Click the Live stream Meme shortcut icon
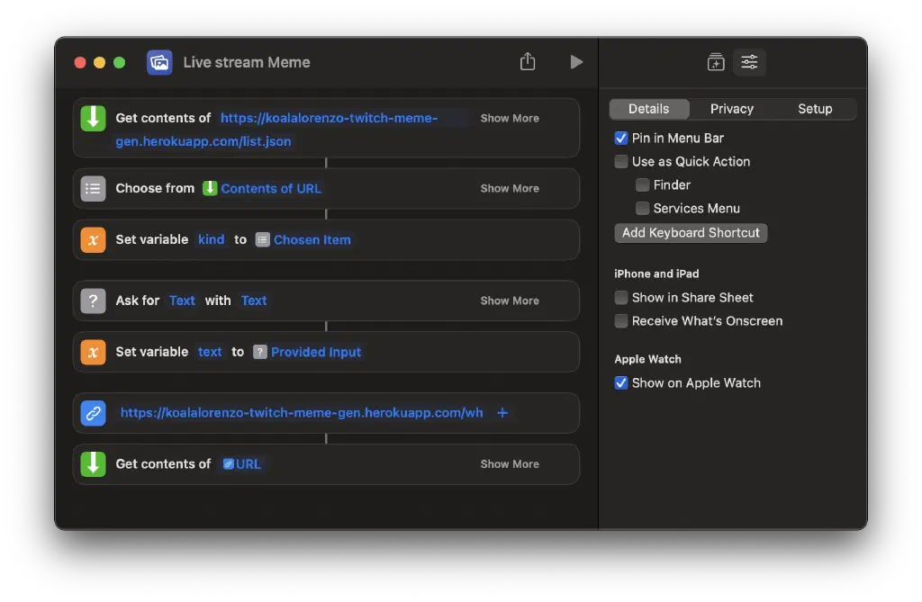 click(159, 62)
